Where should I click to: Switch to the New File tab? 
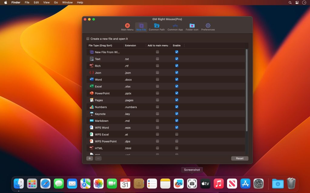click(141, 26)
